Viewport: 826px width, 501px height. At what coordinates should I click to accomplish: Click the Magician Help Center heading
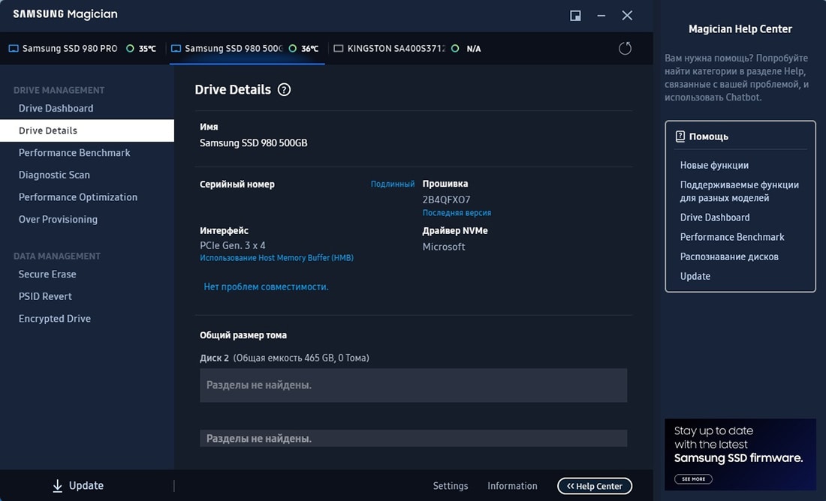coord(740,29)
